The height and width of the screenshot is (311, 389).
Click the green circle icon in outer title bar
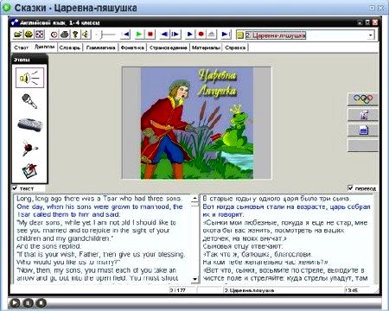pyautogui.click(x=7, y=8)
